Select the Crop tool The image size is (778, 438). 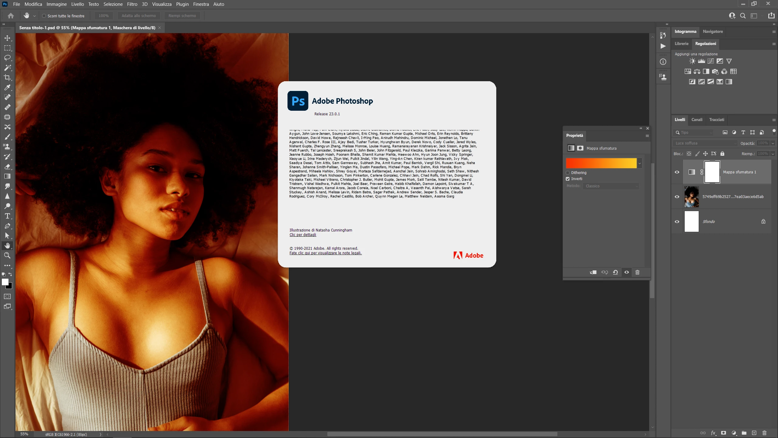click(7, 78)
